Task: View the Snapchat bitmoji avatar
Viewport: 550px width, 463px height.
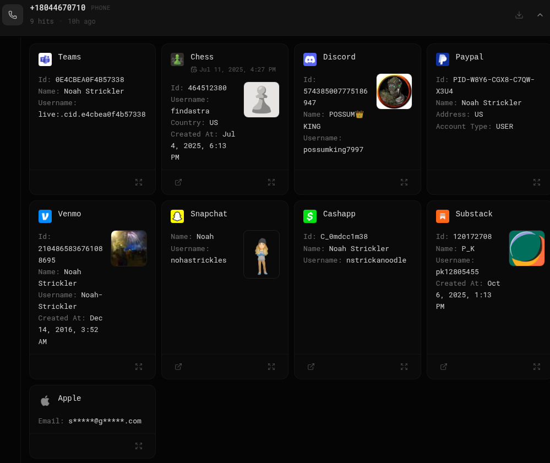Action: coord(262,254)
